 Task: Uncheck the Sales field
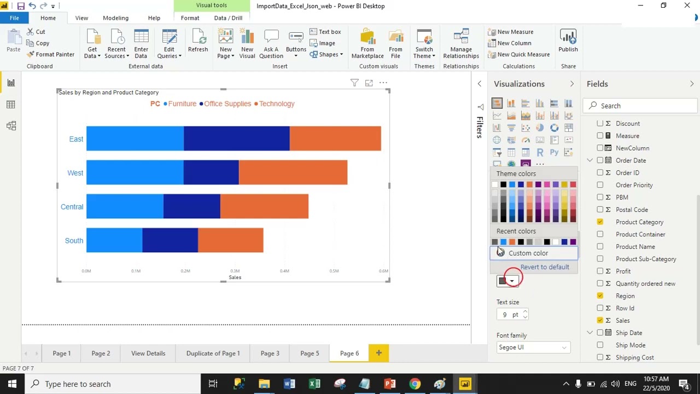pos(600,320)
